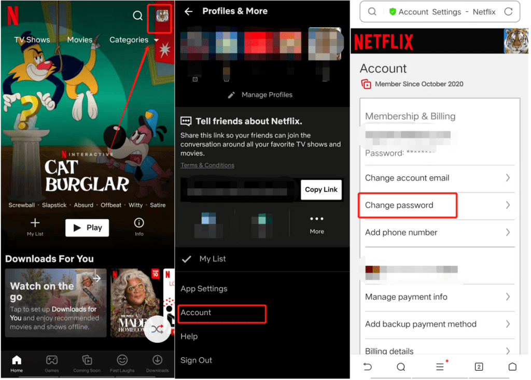Image resolution: width=531 pixels, height=380 pixels.
Task: Tap the shuffle play floating button
Action: click(x=157, y=329)
